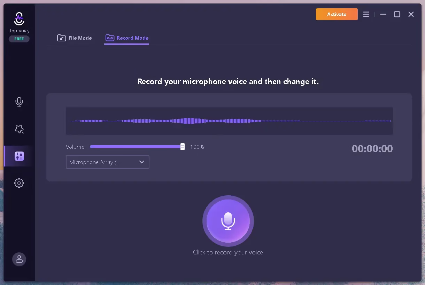Image resolution: width=425 pixels, height=285 pixels.
Task: Switch to the File Mode tab
Action: pos(75,38)
